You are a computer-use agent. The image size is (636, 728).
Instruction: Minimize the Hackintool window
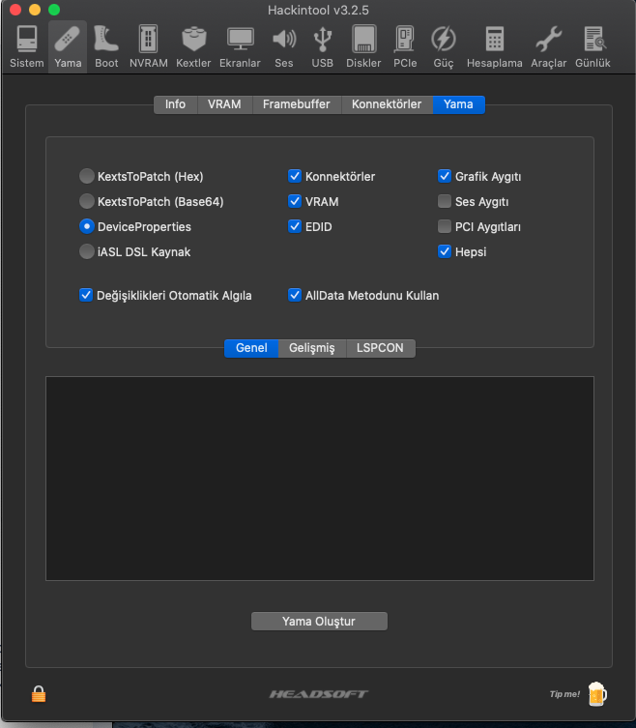35,10
